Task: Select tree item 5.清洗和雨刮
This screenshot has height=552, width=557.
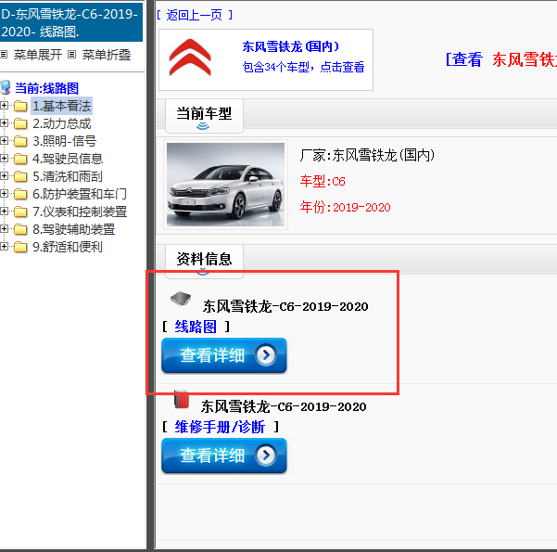Action: (68, 176)
